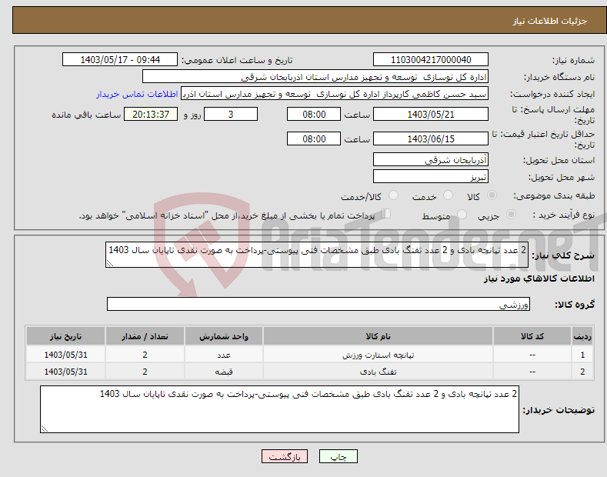Viewport: 607px width, 477px height.
Task: Click the تعداد / مقدار column header
Action: click(145, 336)
